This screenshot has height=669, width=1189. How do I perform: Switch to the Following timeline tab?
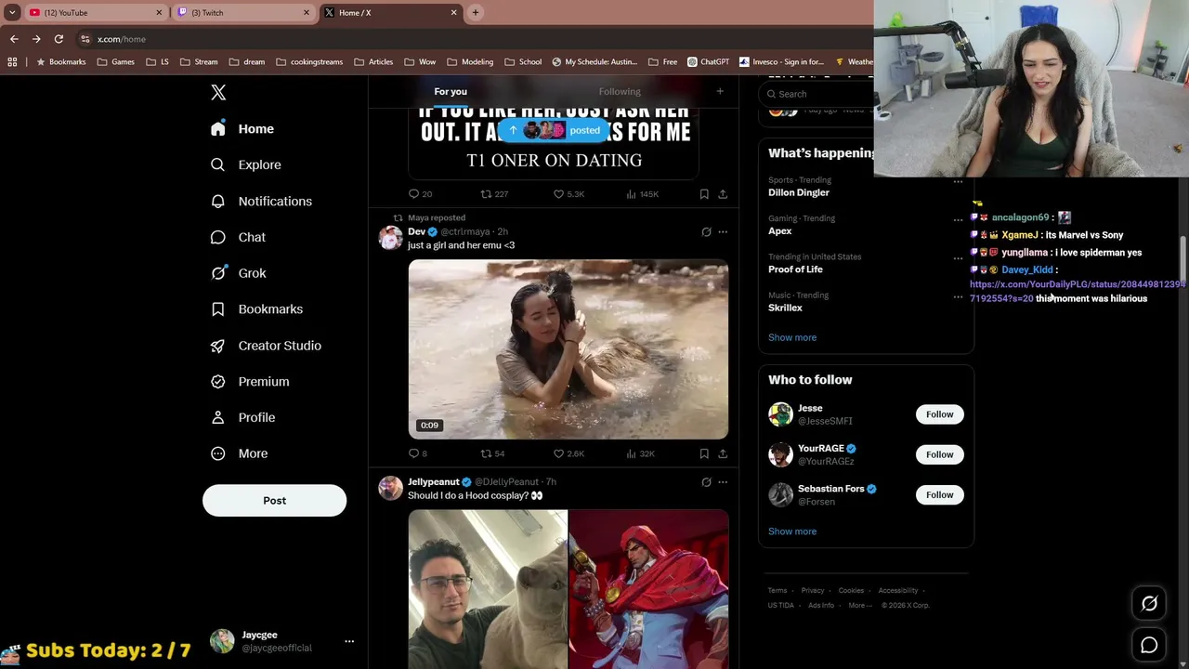(x=620, y=91)
